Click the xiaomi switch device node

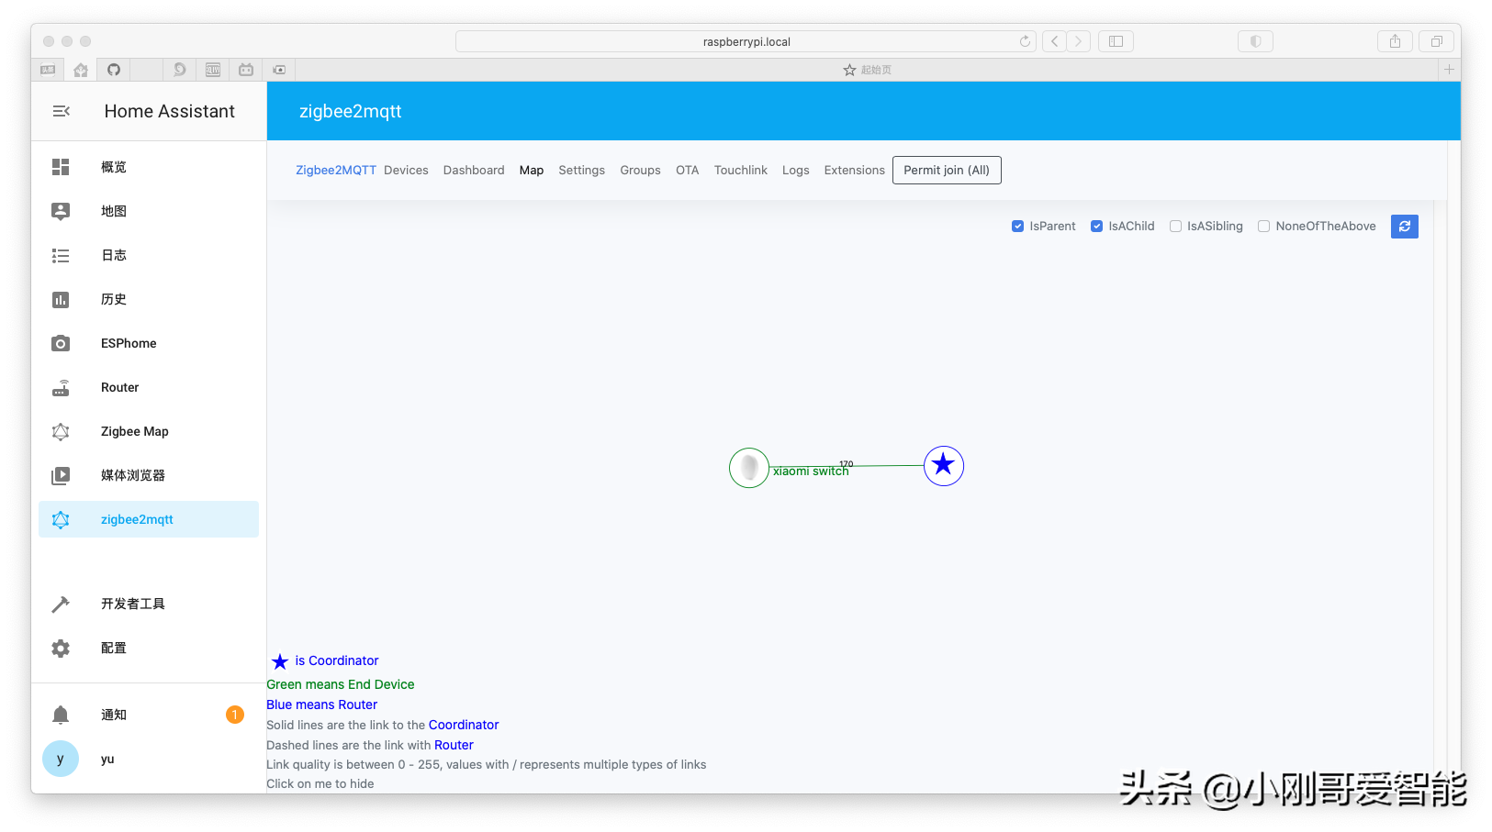coord(749,468)
